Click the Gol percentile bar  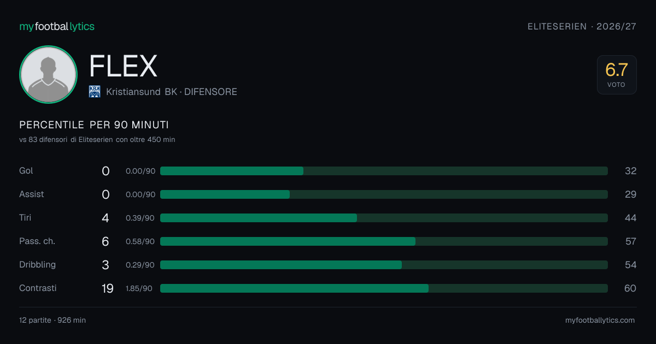pyautogui.click(x=384, y=171)
